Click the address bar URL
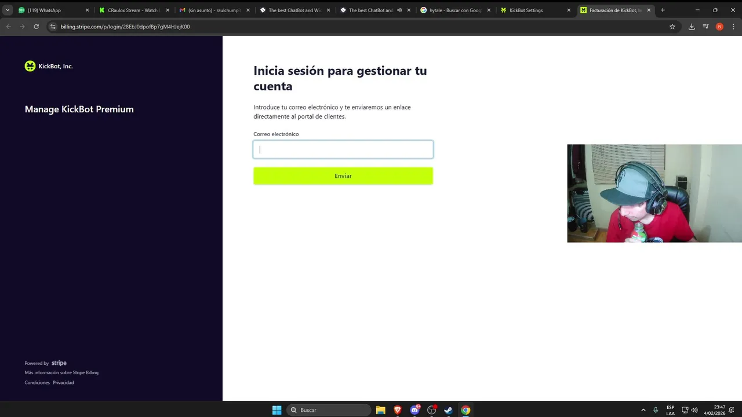Screen dimensions: 742x417 coord(125,27)
